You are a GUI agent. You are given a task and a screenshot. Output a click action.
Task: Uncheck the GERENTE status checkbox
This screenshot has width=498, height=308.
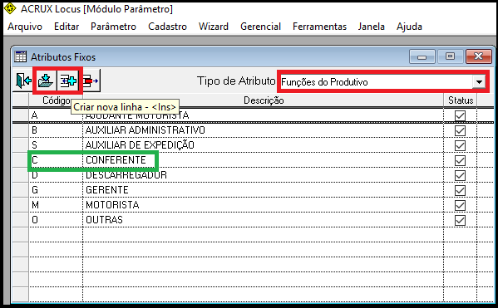click(460, 190)
